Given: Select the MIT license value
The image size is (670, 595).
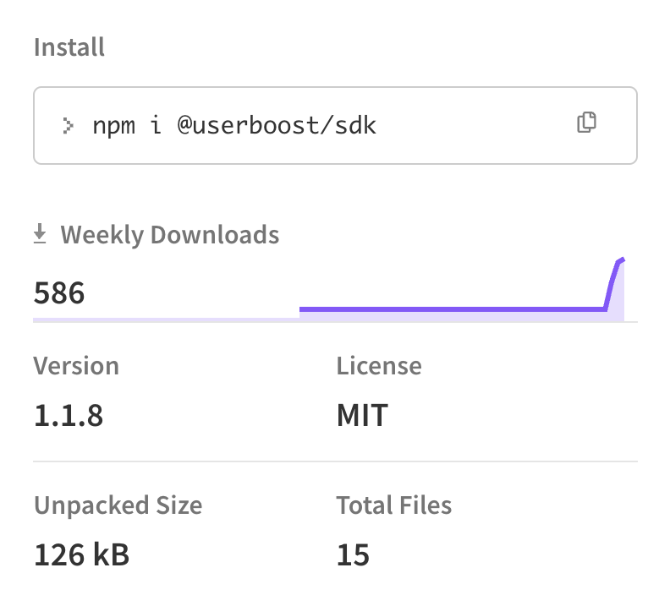Looking at the screenshot, I should [362, 415].
